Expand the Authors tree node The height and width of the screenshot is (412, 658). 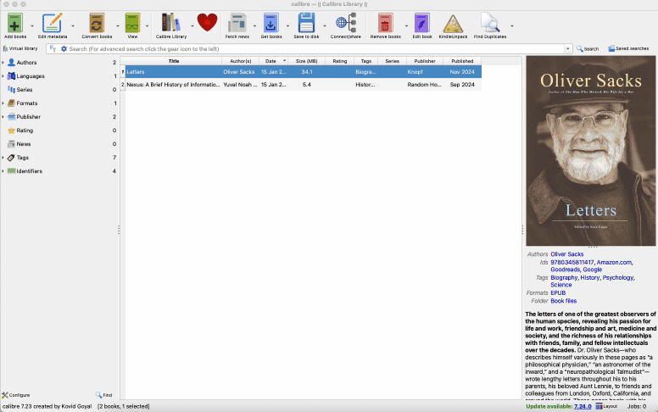[3, 63]
